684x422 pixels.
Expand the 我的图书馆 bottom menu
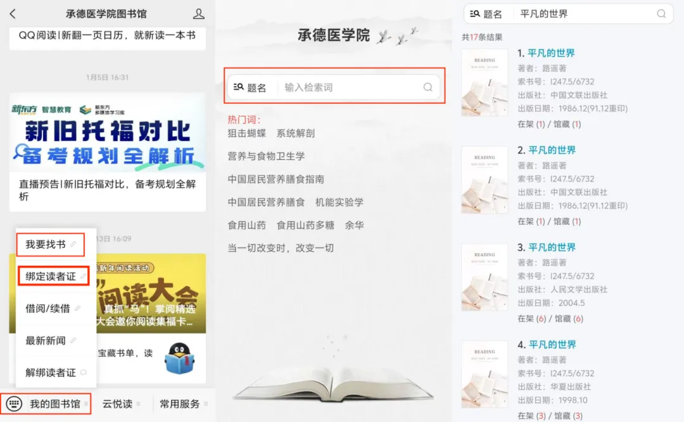[55, 404]
